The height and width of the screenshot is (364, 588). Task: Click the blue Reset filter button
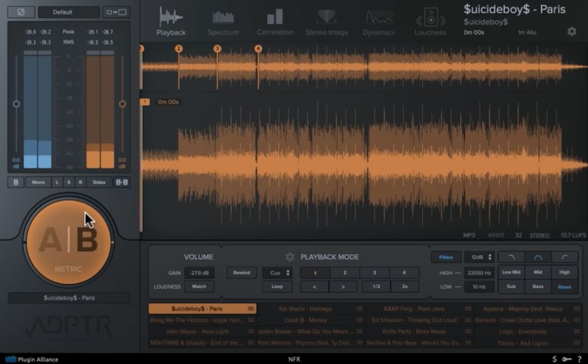pos(564,287)
